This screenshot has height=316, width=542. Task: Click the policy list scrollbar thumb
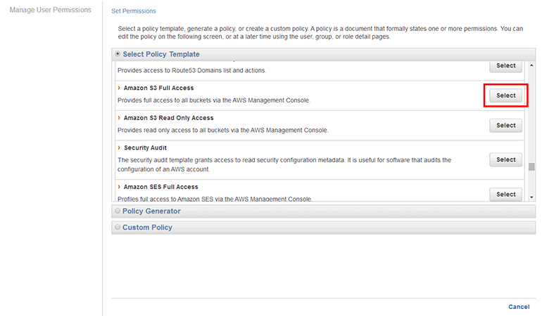531,166
